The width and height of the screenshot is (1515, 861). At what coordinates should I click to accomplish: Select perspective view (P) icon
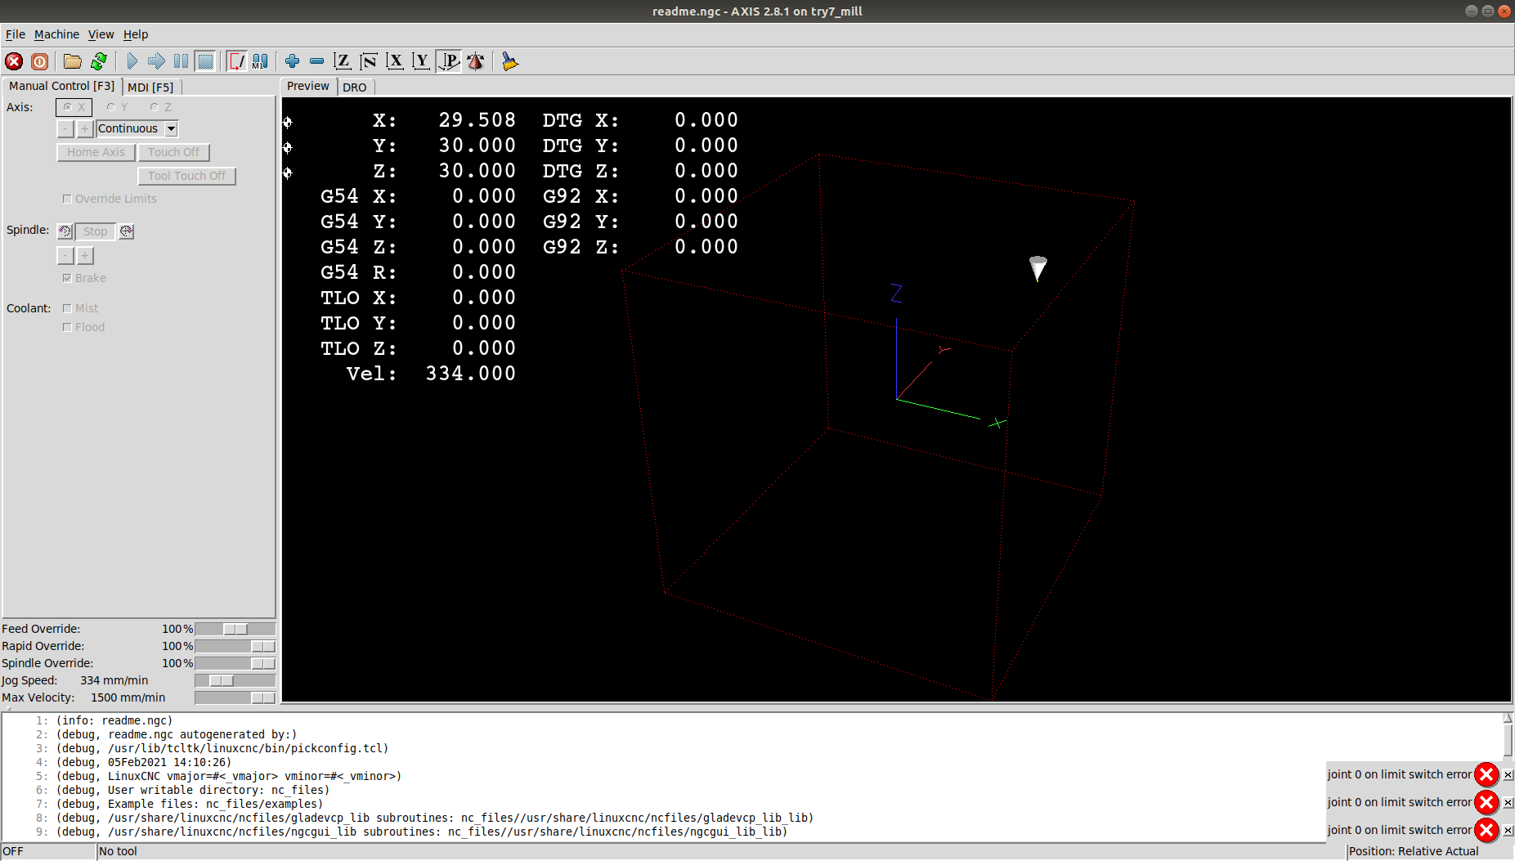point(449,61)
